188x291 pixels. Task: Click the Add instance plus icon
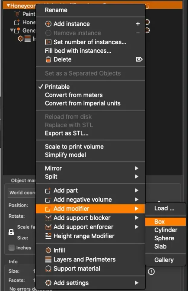(48, 24)
